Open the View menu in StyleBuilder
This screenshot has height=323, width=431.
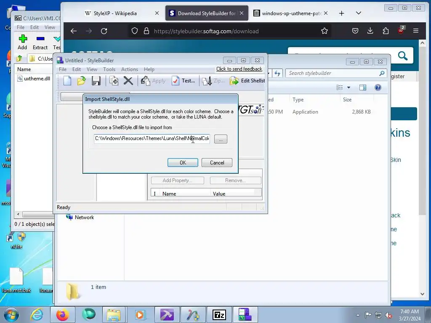[92, 69]
